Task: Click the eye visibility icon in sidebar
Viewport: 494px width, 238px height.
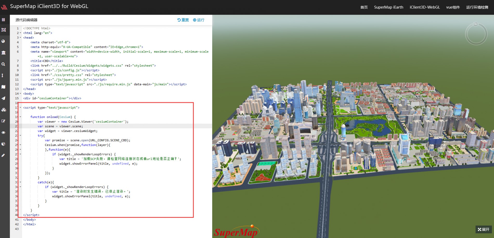Action: click(3, 133)
